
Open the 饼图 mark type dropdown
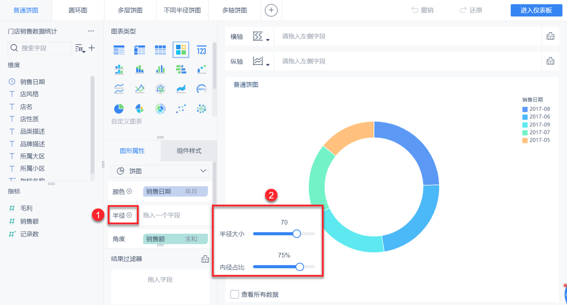pyautogui.click(x=160, y=171)
